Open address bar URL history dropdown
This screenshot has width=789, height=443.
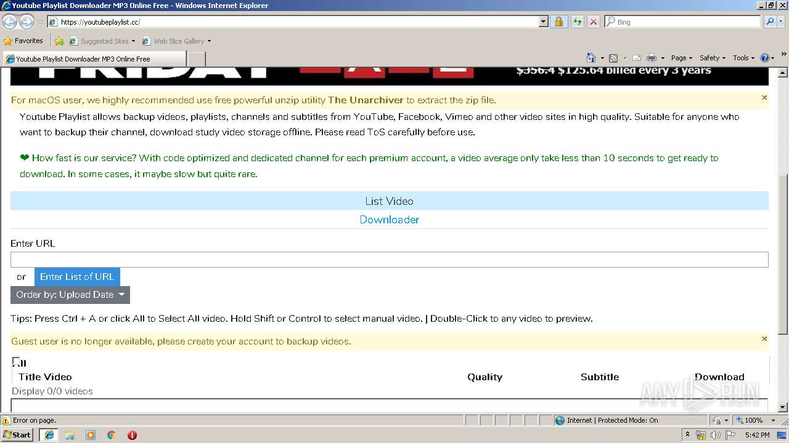(543, 22)
